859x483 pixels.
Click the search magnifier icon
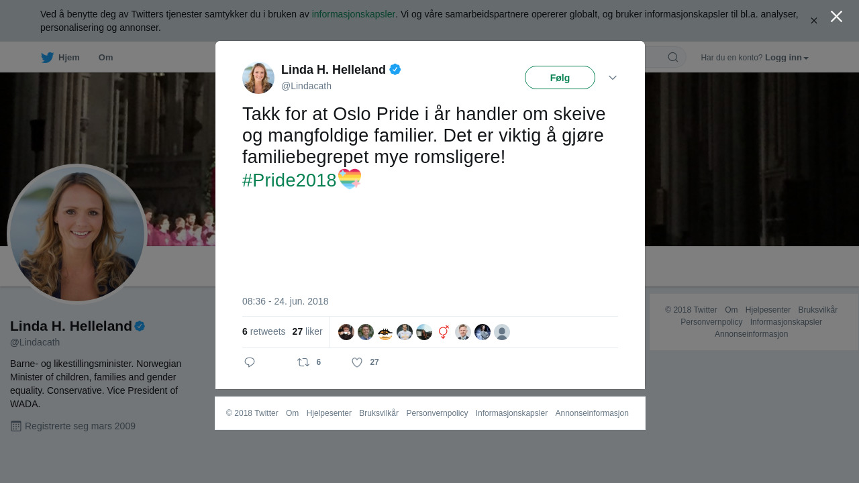tap(673, 57)
